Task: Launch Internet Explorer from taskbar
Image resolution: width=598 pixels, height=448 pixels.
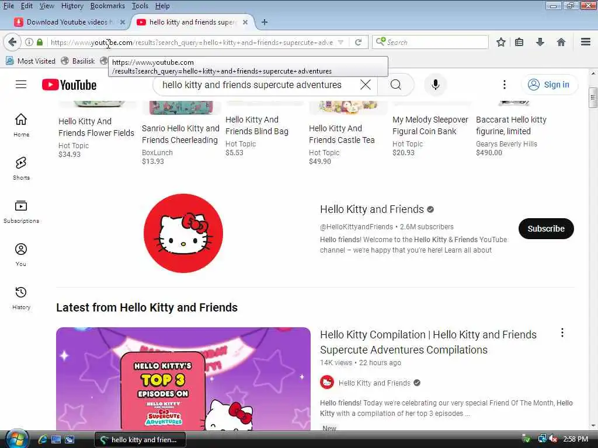Action: pos(42,440)
